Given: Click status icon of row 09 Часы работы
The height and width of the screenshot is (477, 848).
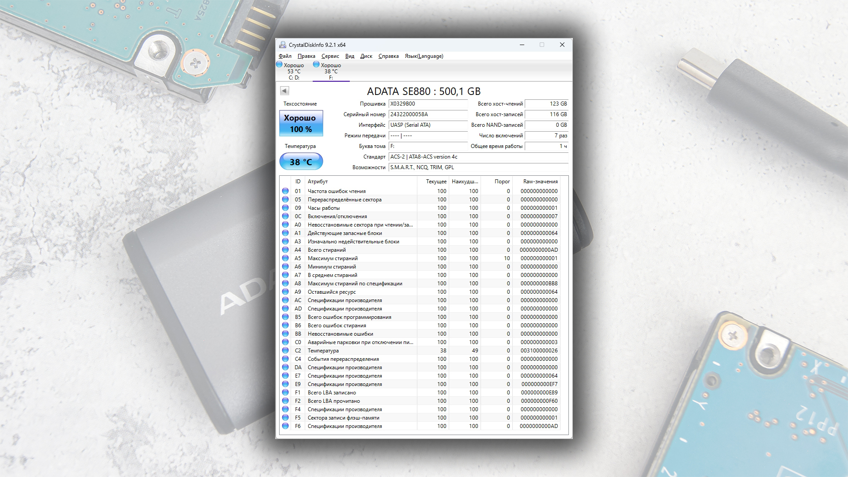Looking at the screenshot, I should click(x=285, y=208).
